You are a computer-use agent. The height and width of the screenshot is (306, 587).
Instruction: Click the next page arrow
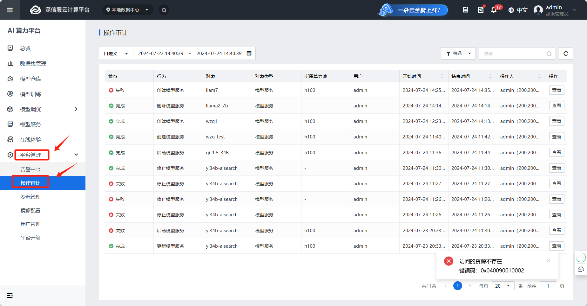pos(470,286)
